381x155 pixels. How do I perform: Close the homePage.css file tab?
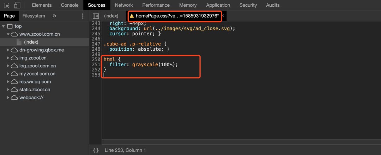pyautogui.click(x=223, y=16)
